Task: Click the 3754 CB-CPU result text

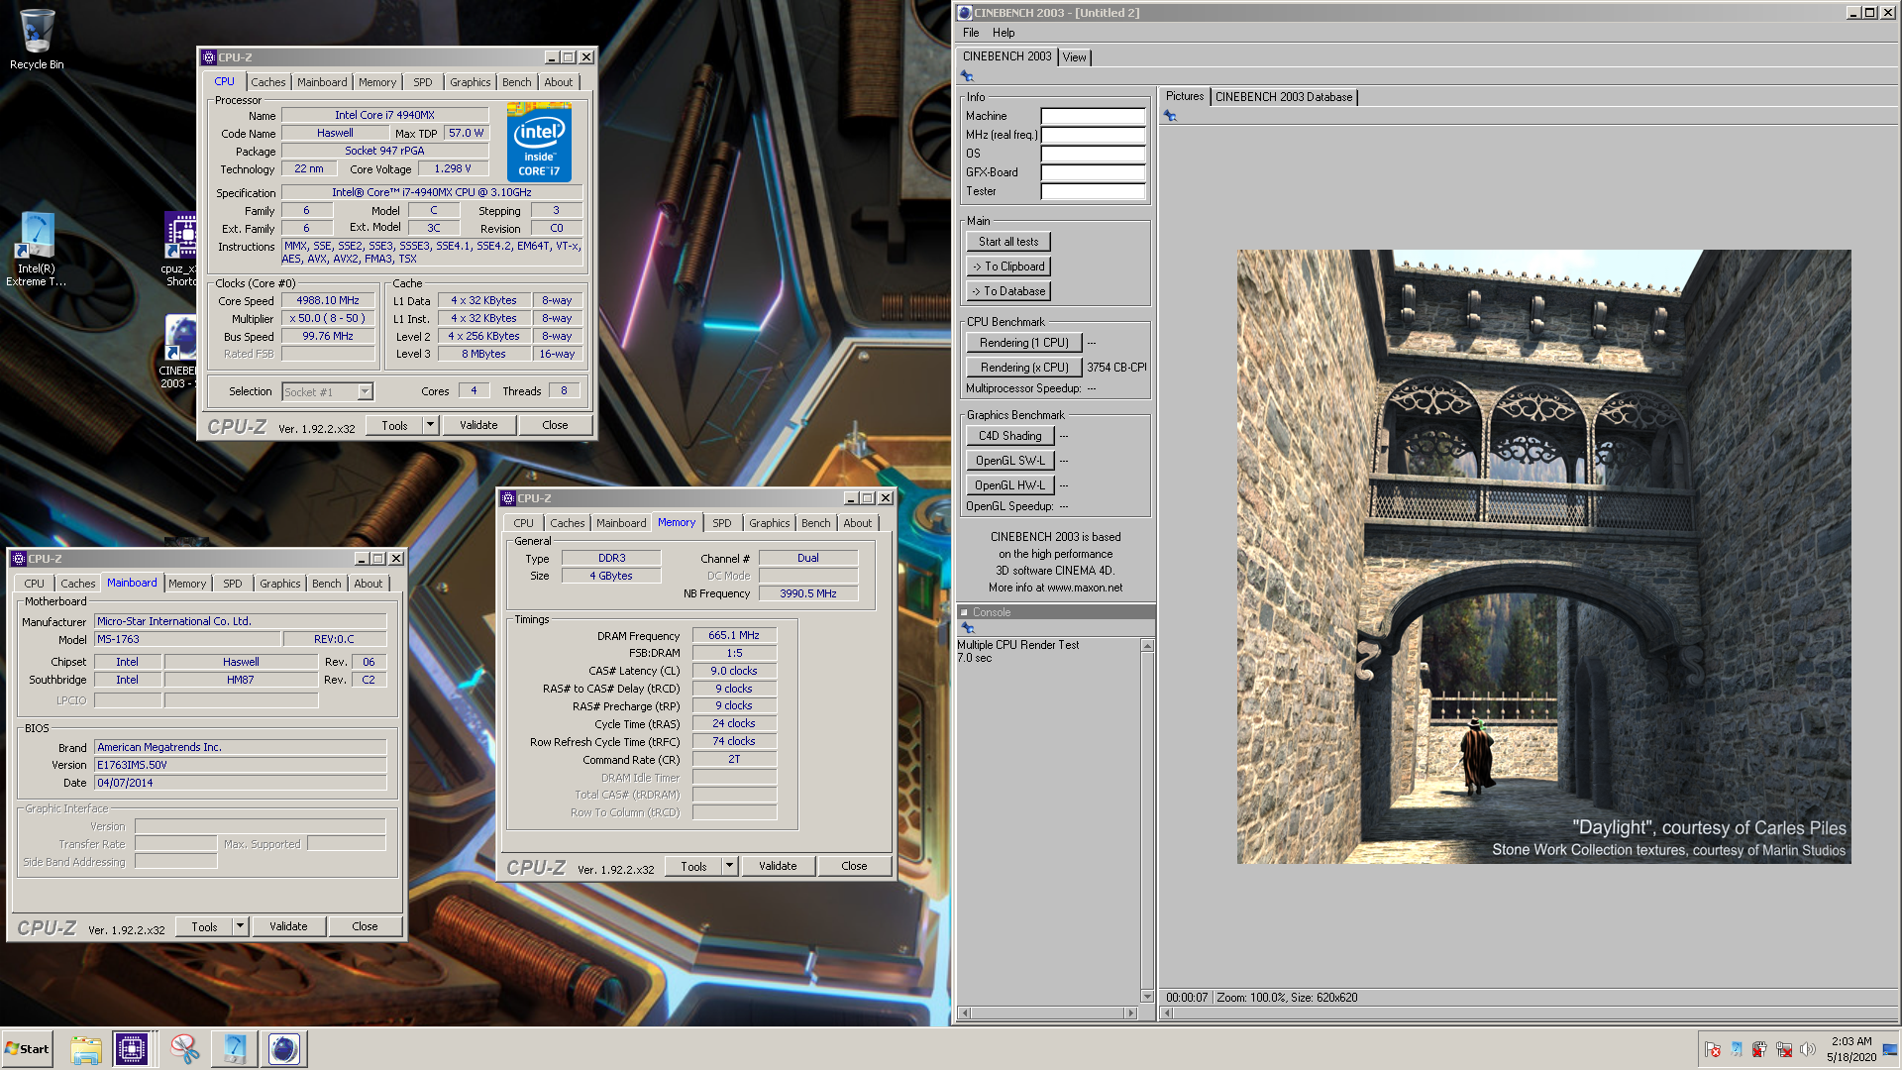Action: (x=1116, y=368)
